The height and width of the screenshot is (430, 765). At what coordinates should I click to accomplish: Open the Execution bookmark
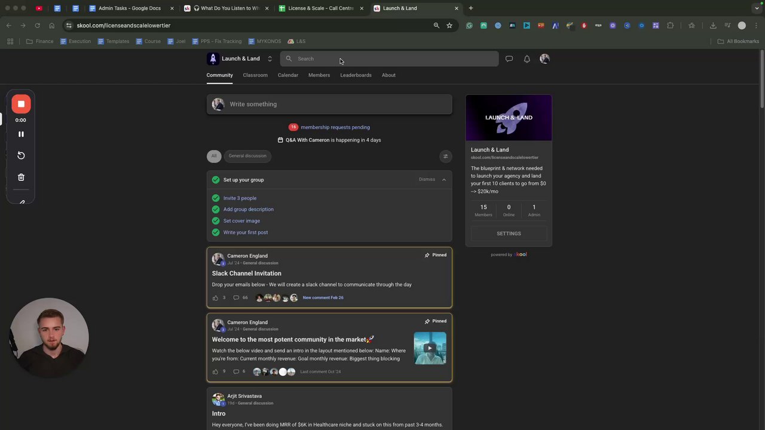[x=75, y=41]
